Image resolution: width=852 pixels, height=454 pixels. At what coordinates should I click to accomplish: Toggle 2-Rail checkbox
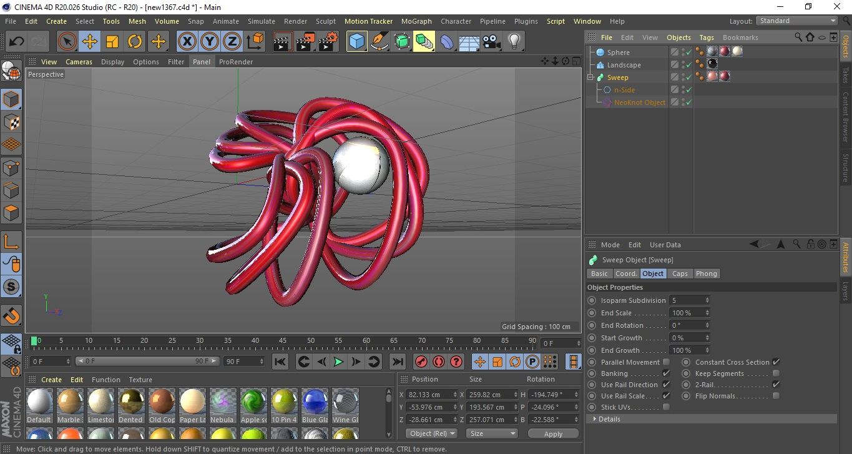click(776, 385)
